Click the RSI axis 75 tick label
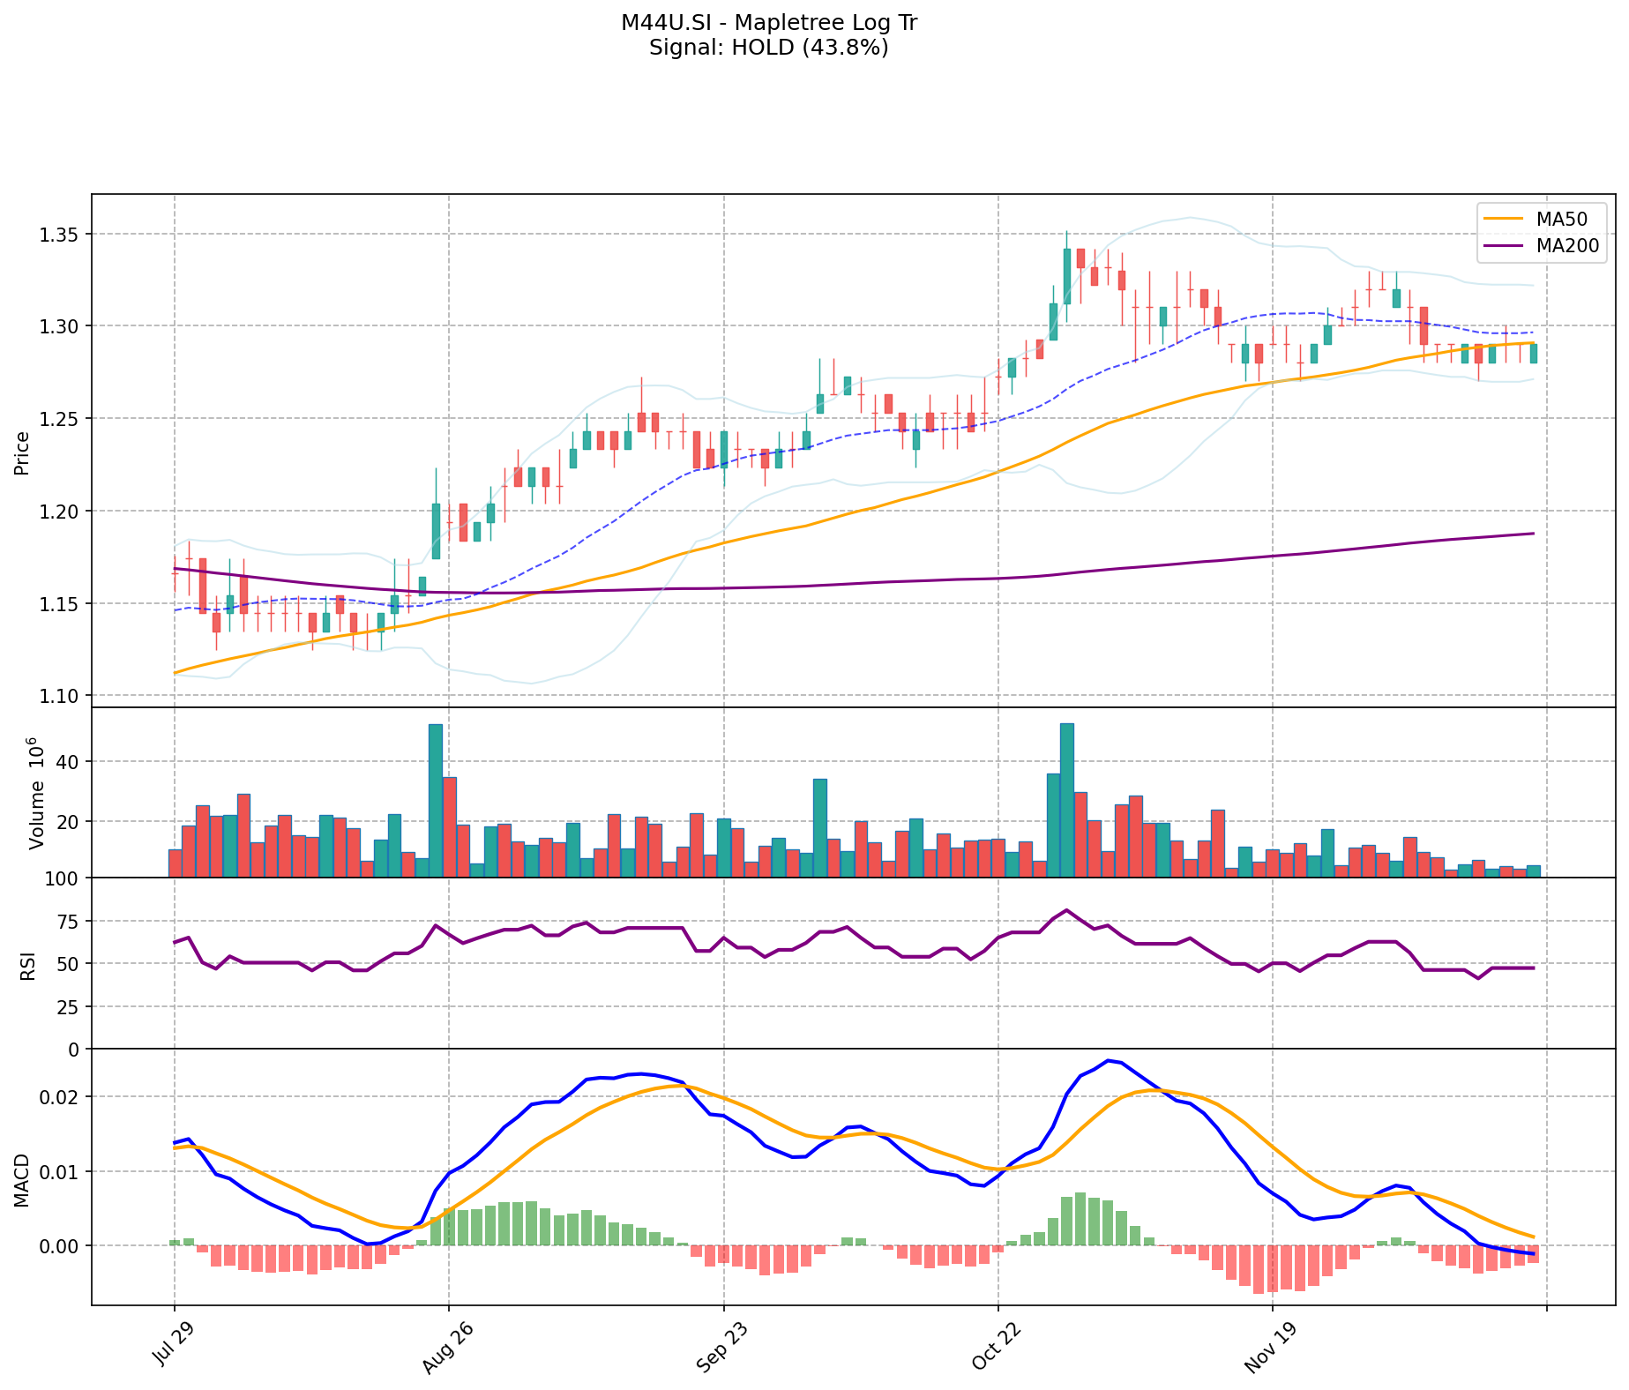 tap(70, 922)
